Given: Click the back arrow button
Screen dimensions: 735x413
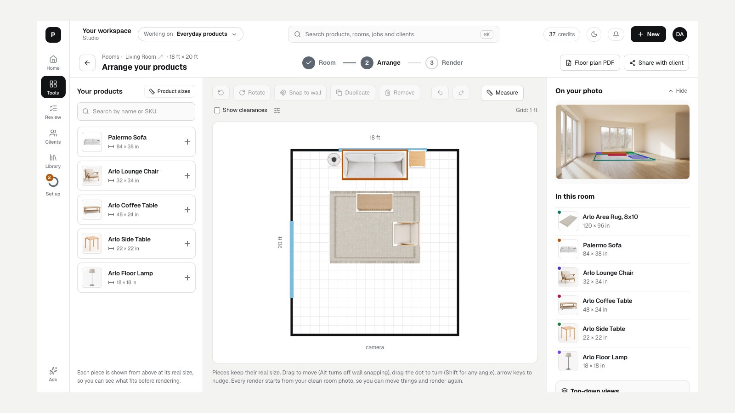Looking at the screenshot, I should [87, 63].
